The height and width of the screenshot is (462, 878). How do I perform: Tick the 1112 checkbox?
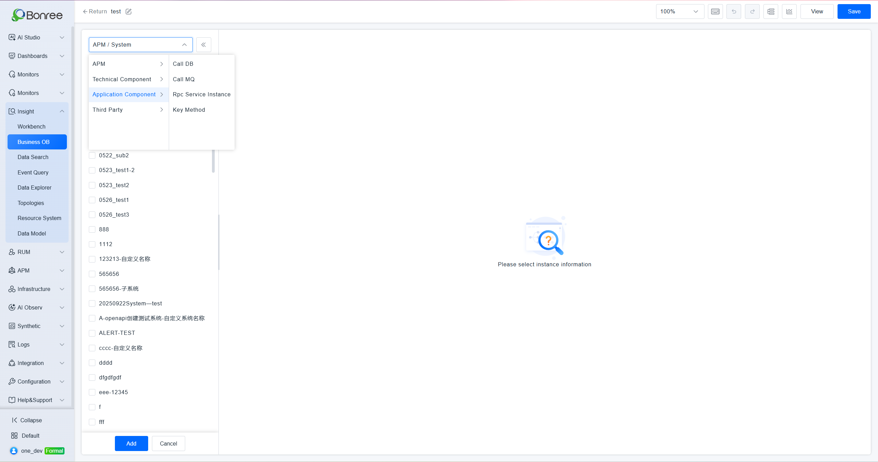click(x=92, y=244)
